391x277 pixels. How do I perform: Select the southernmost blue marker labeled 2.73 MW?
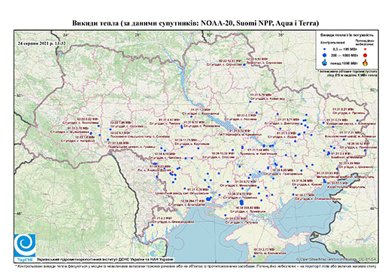tap(254, 257)
